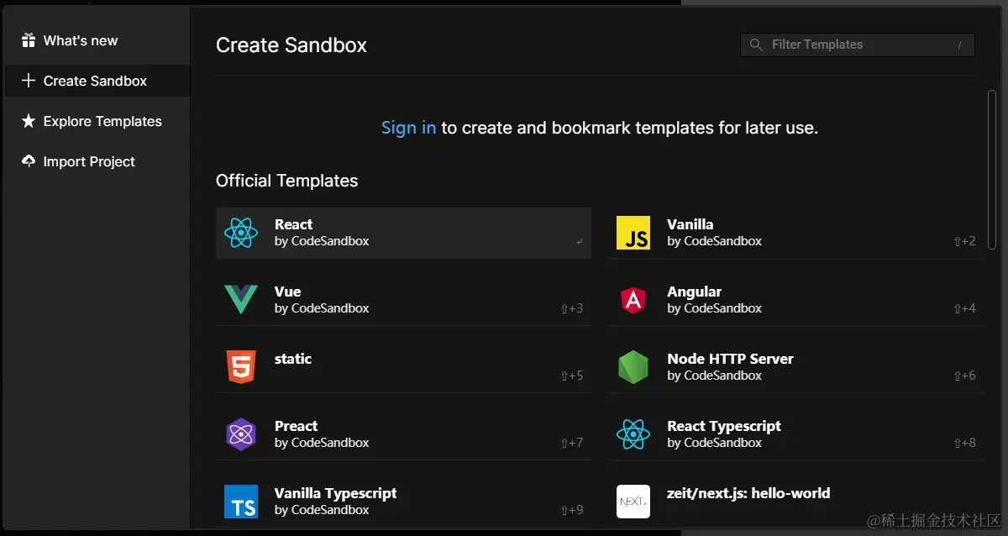
Task: Click the React atom logo icon
Action: pos(241,233)
